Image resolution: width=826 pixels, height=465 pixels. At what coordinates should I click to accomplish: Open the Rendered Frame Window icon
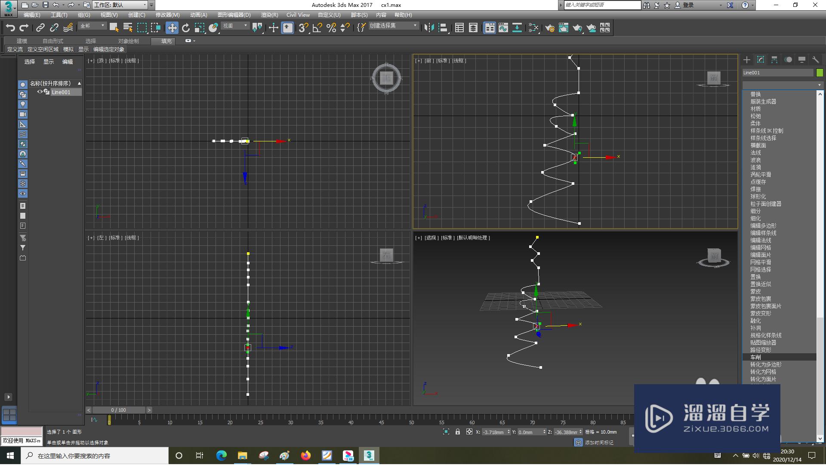[x=564, y=28]
